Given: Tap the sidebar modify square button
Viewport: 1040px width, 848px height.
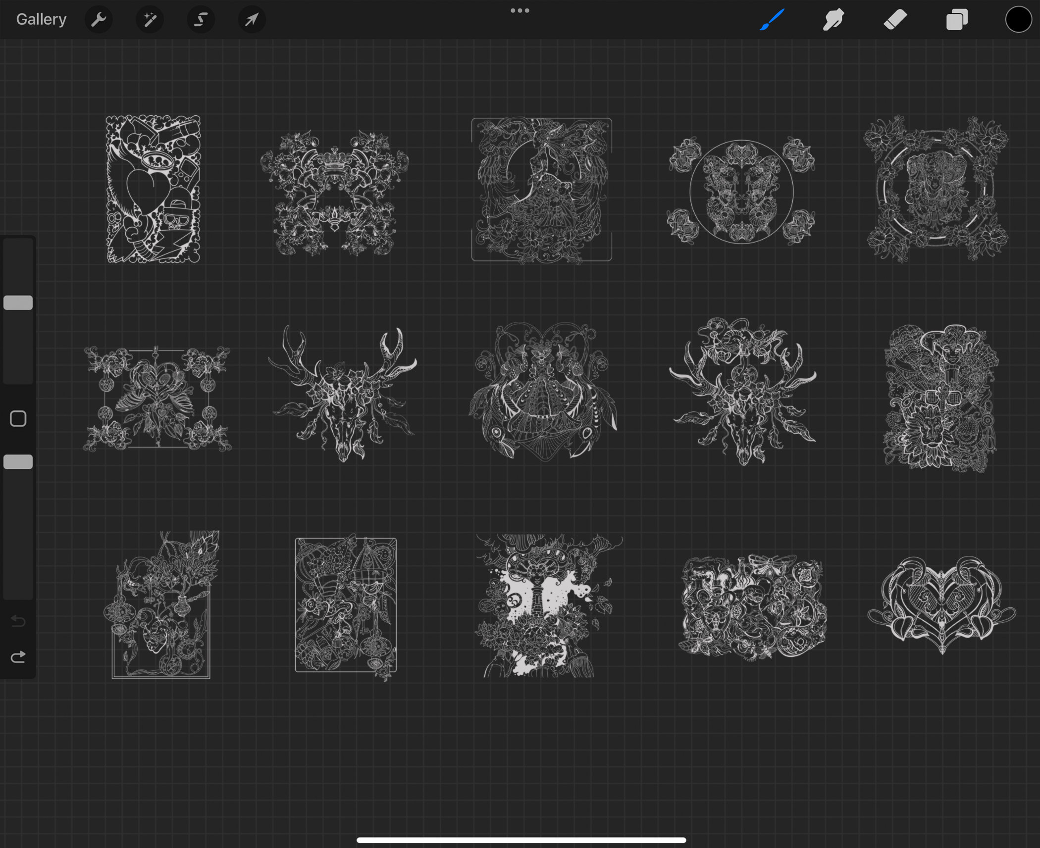Looking at the screenshot, I should (x=18, y=418).
